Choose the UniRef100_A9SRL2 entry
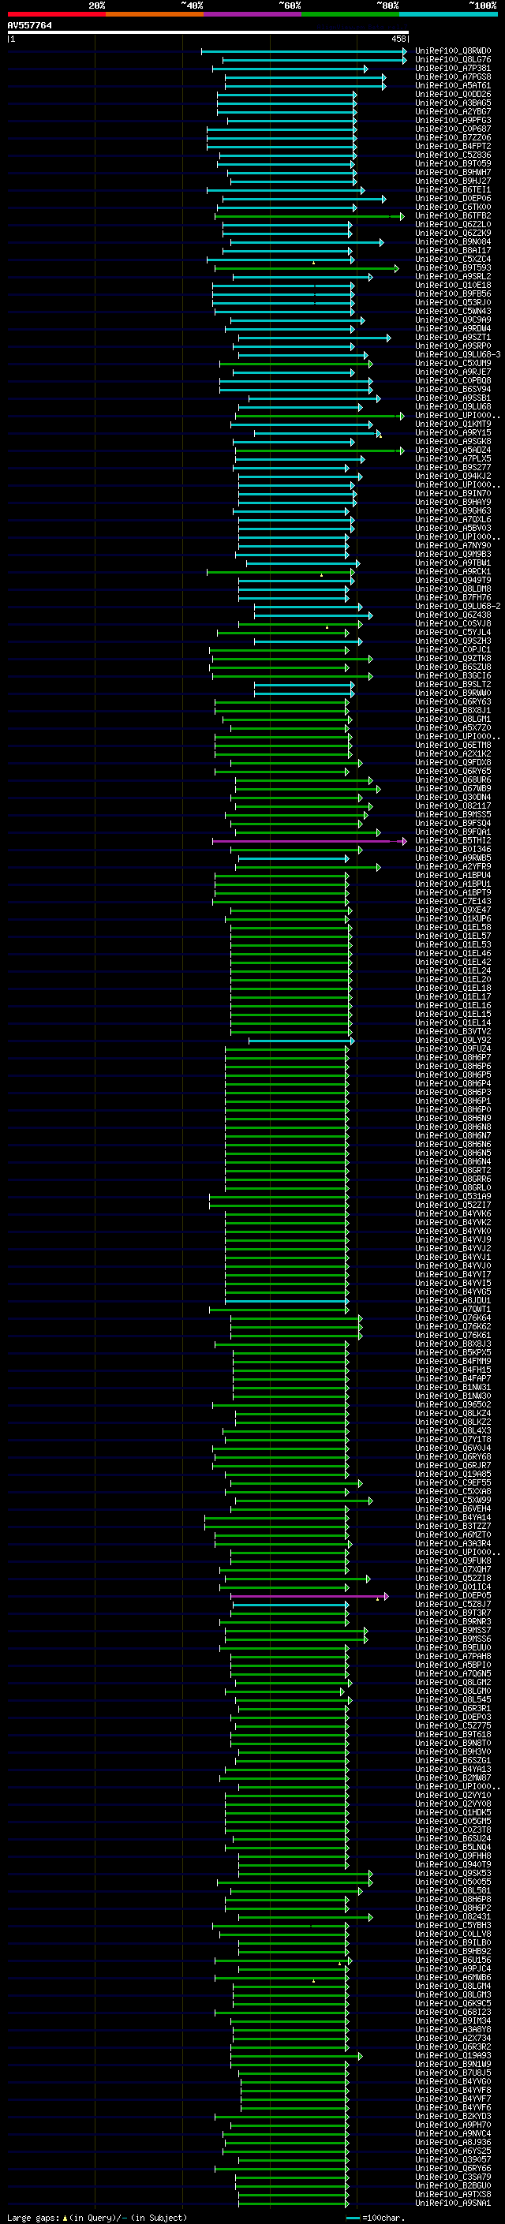This screenshot has height=2224, width=505. 453,277
